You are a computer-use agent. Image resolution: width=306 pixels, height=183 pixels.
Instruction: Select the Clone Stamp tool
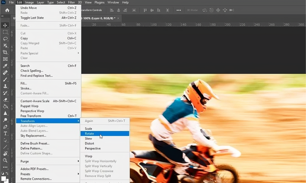pyautogui.click(x=5, y=86)
